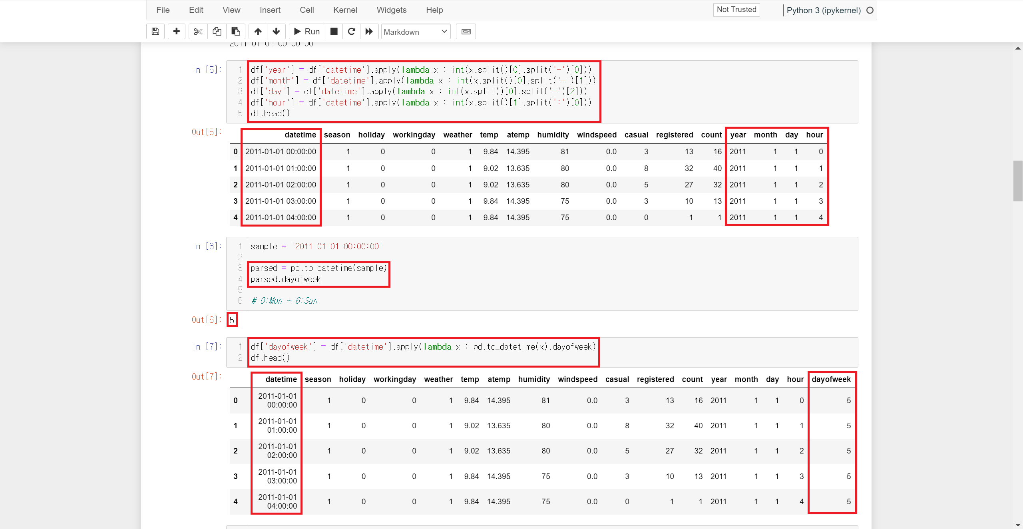
Task: Cut selected cells with the scissors icon
Action: click(198, 32)
